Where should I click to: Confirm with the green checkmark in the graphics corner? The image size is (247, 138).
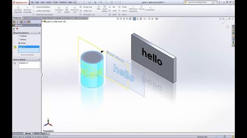pyautogui.click(x=223, y=23)
